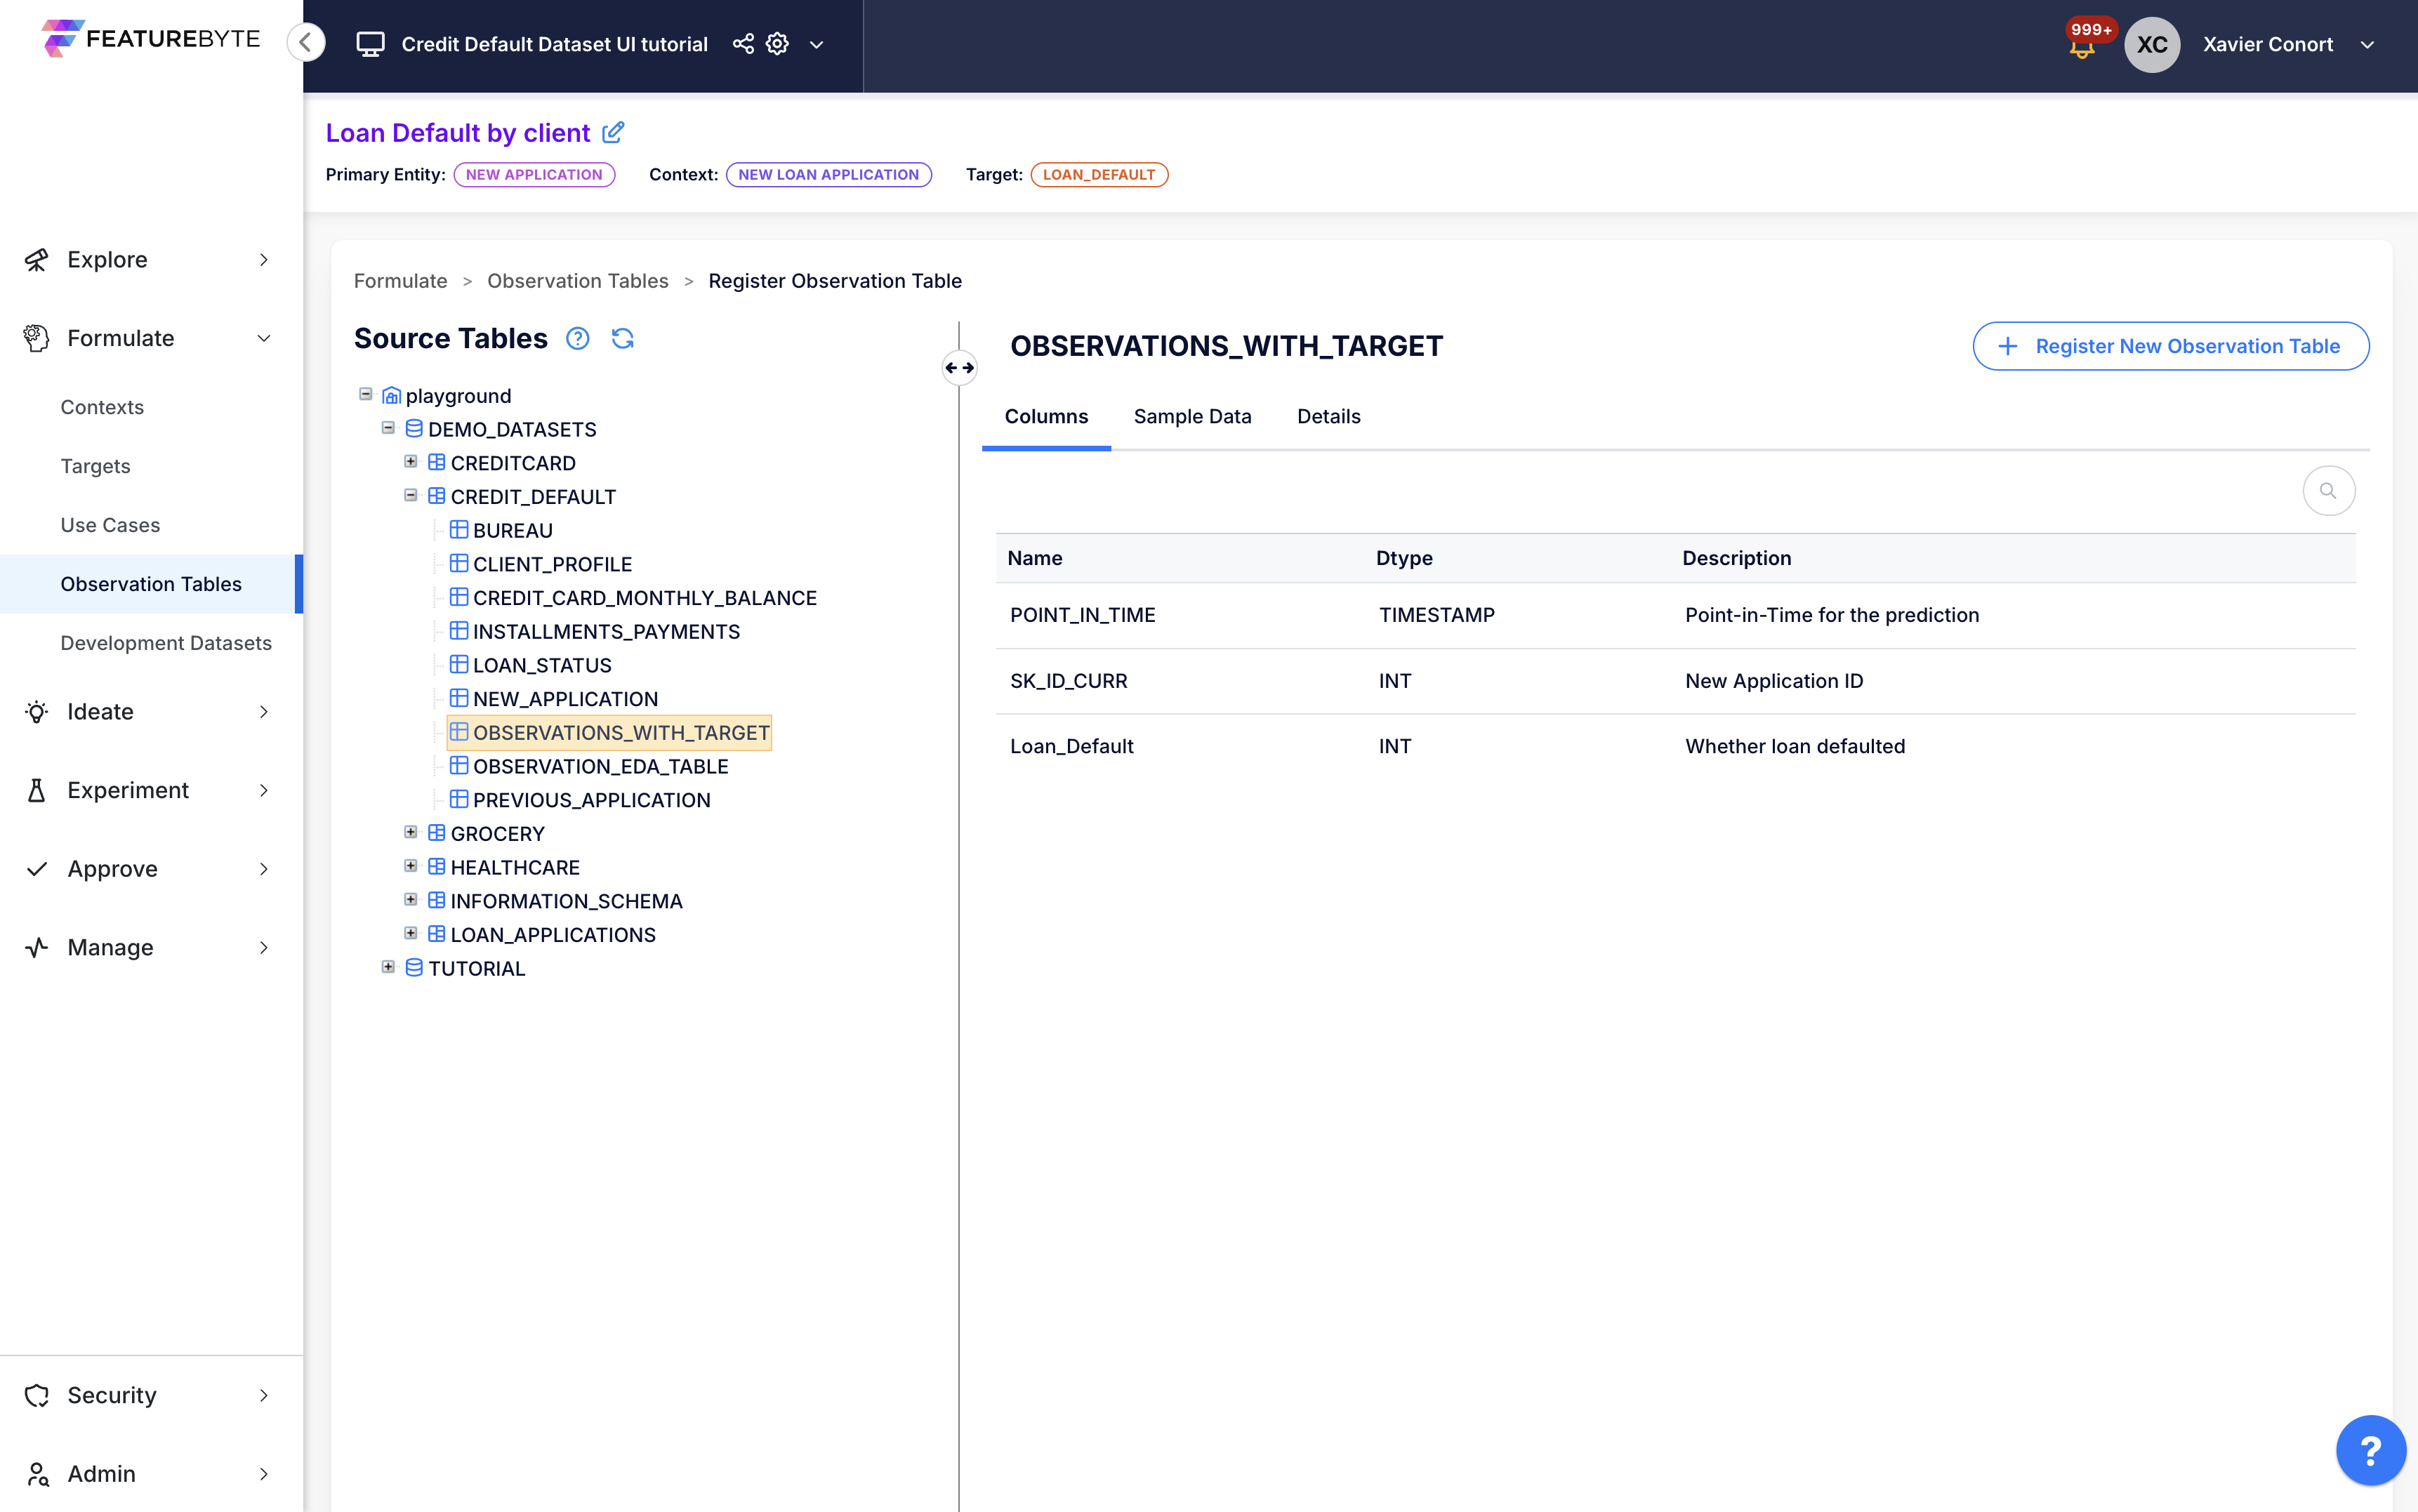Screen dimensions: 2418x1512
Task: Click the column search magnifier icon
Action: pyautogui.click(x=2328, y=491)
